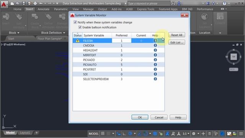Open the Quick Access customize dropdown

click(57, 3)
